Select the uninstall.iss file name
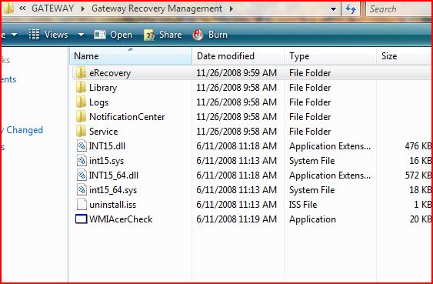Viewport: 433px width, 284px height. (x=112, y=205)
